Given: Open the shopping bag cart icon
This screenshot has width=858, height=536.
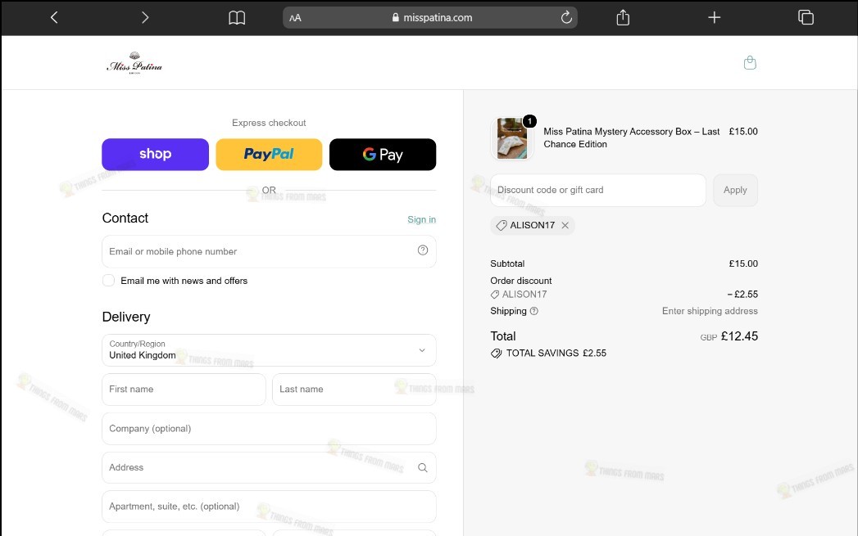Looking at the screenshot, I should tap(750, 63).
